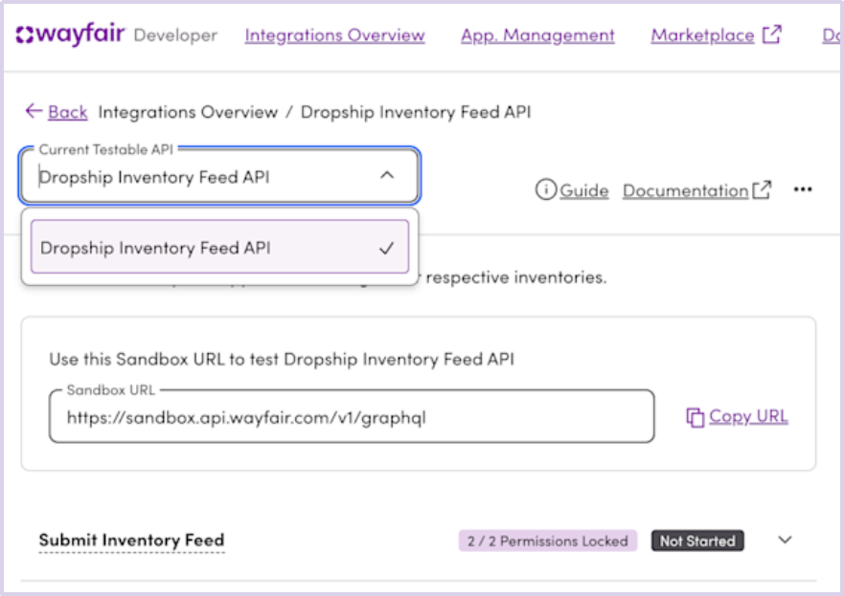The height and width of the screenshot is (596, 844).
Task: Collapse the Current Testable API dropdown arrow
Action: tap(386, 176)
